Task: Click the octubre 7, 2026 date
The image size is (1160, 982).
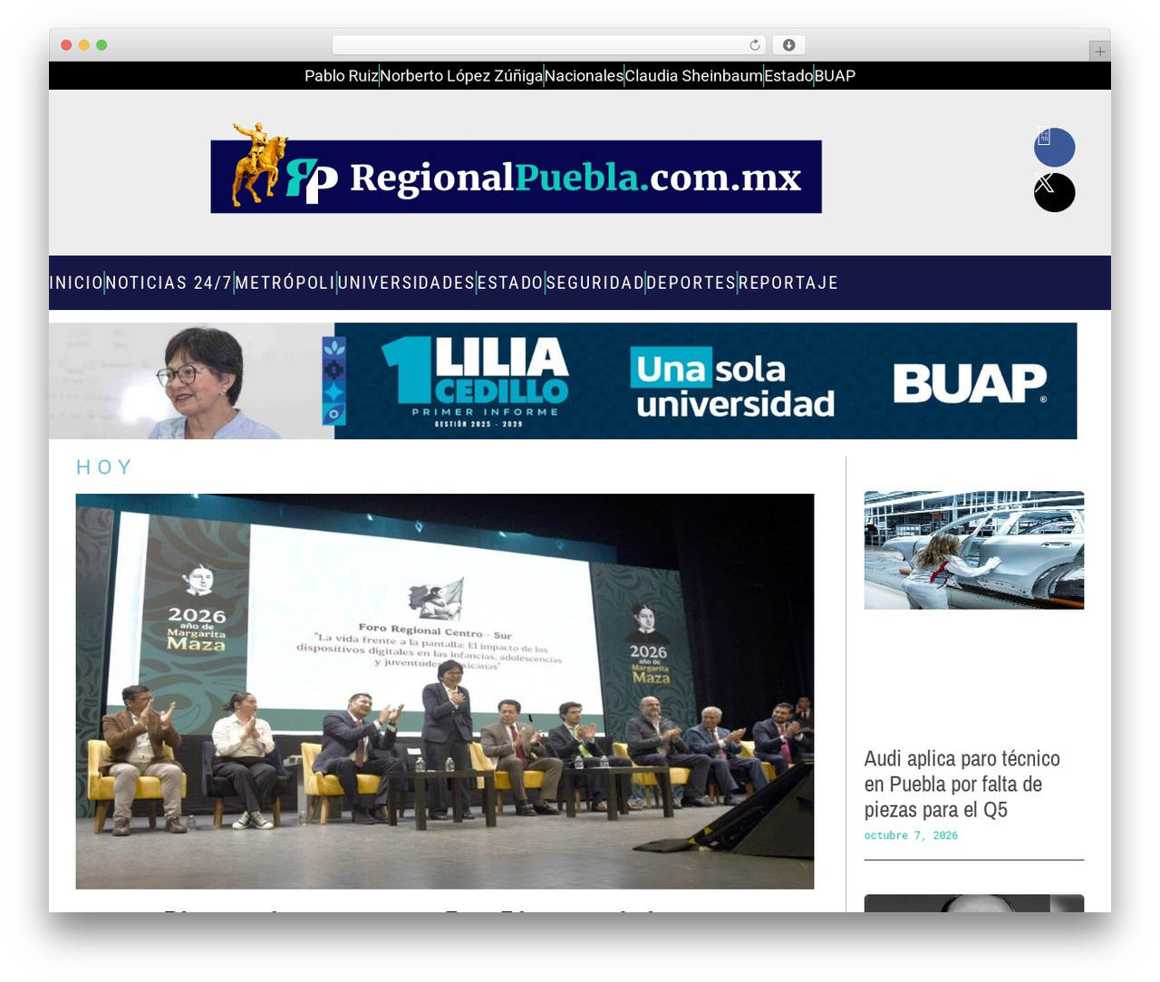Action: (x=911, y=835)
